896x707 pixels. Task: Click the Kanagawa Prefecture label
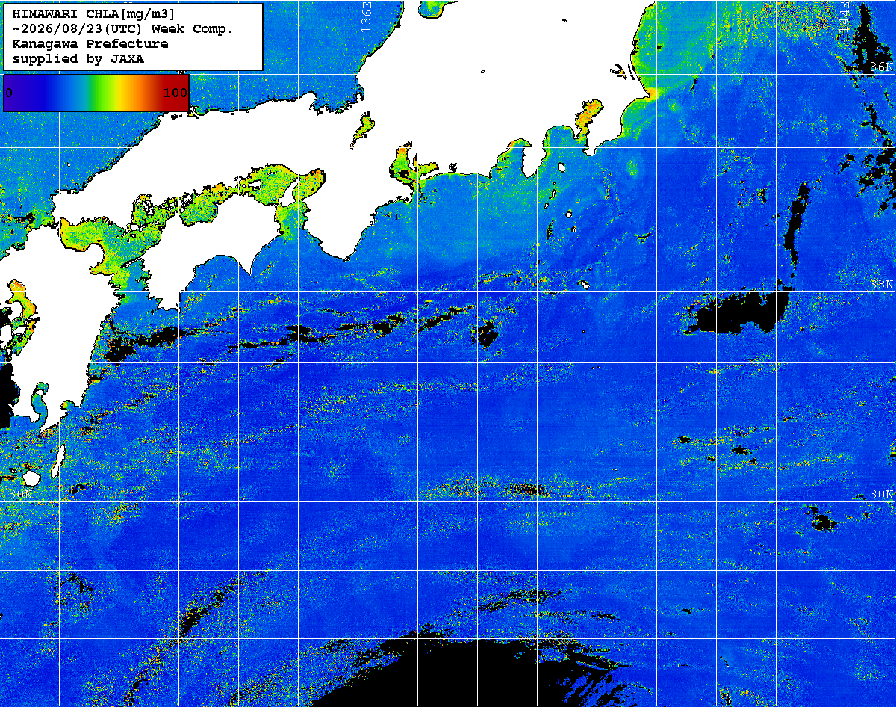tap(90, 44)
